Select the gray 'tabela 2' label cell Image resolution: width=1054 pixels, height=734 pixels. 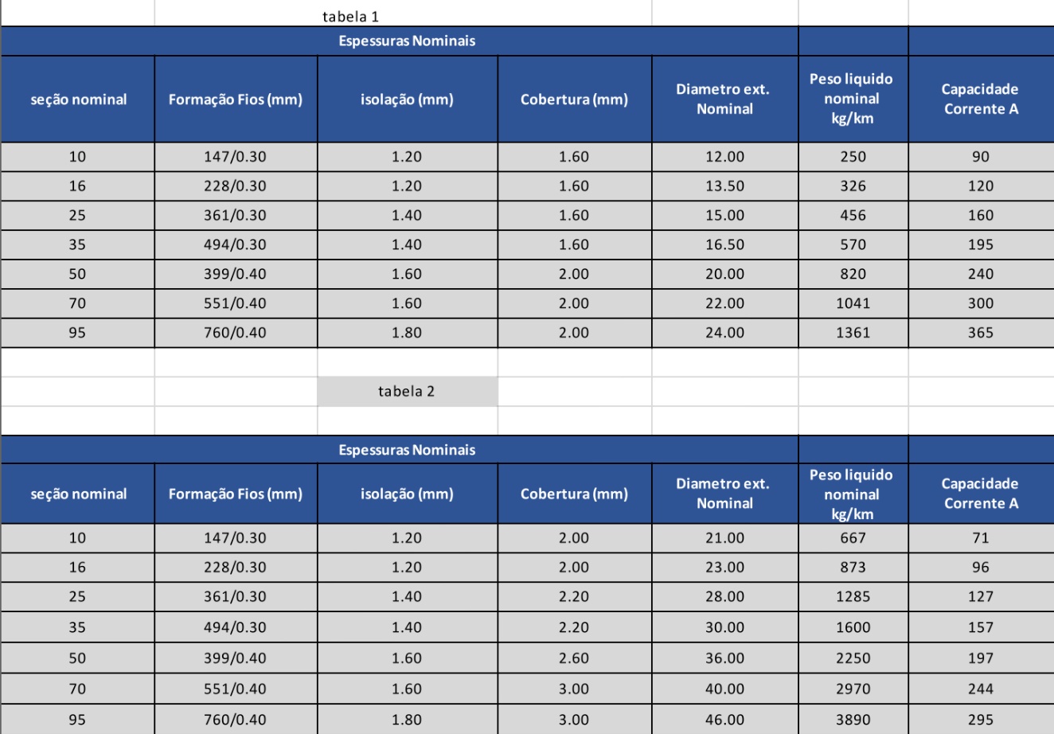407,391
